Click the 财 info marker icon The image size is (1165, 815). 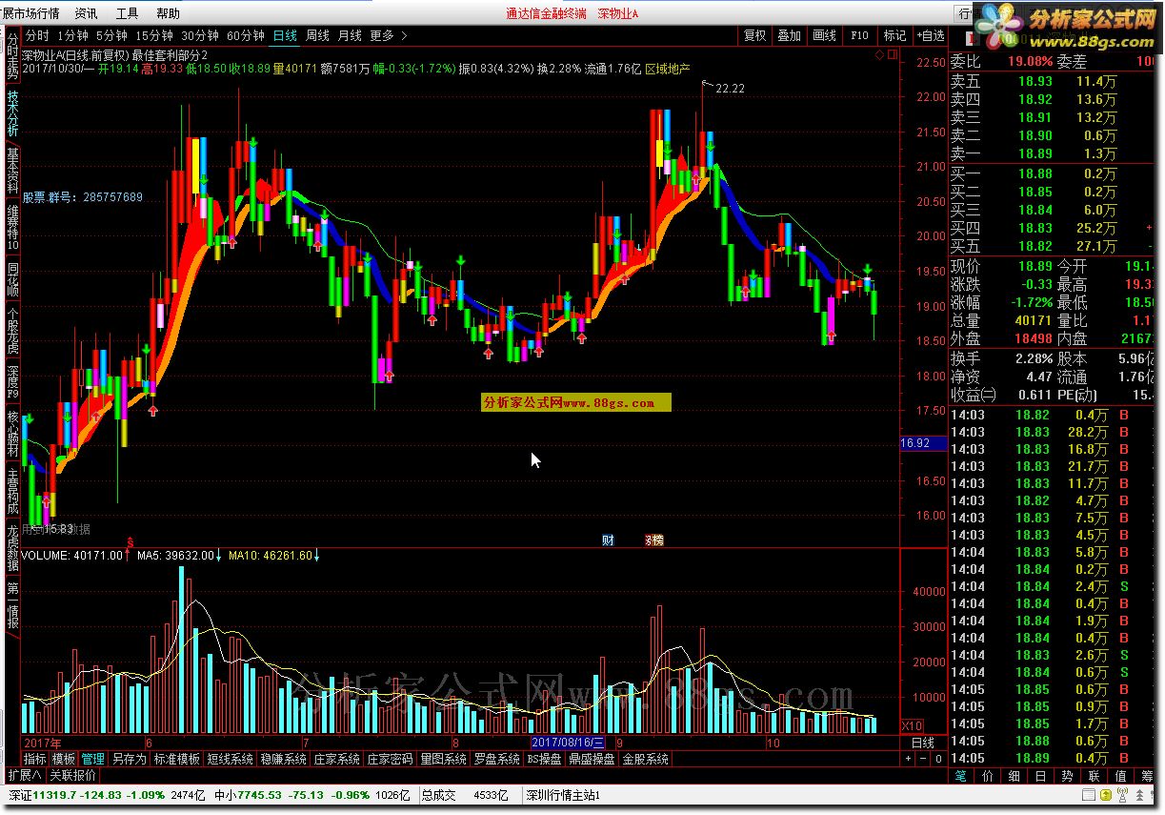click(x=608, y=540)
